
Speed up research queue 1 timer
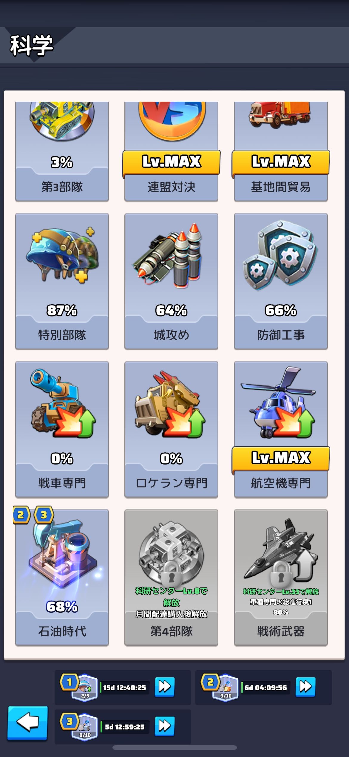coord(164,687)
